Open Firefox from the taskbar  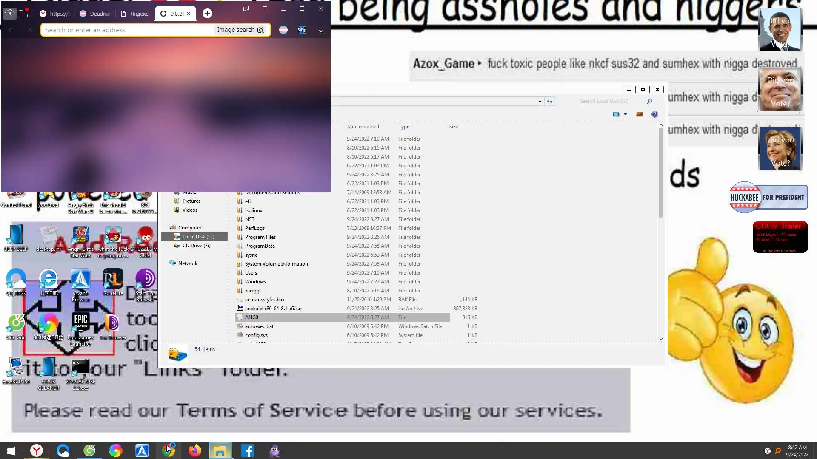(195, 450)
